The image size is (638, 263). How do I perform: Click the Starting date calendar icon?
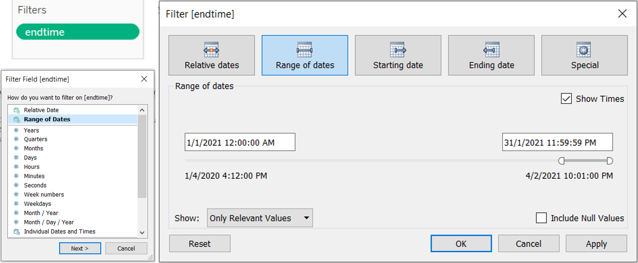tap(398, 50)
